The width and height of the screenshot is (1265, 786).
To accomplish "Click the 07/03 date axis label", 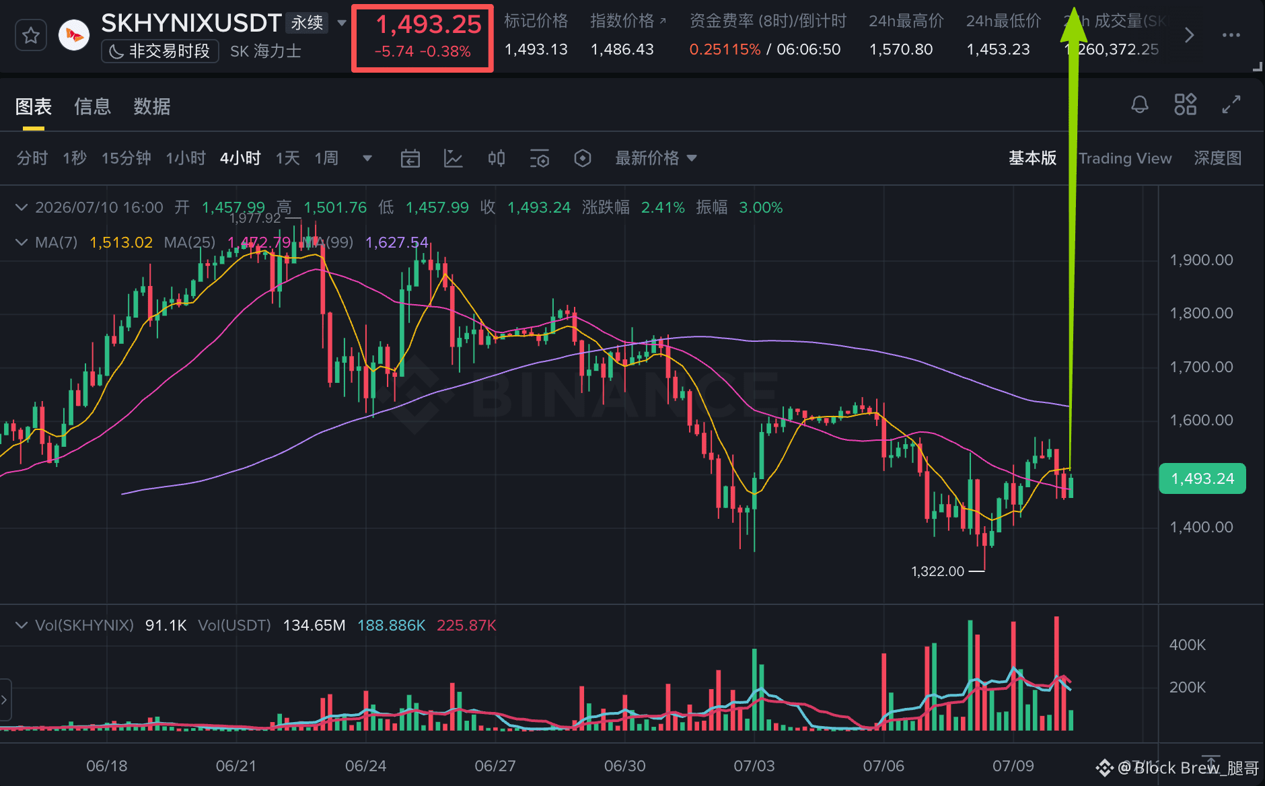I will (754, 766).
